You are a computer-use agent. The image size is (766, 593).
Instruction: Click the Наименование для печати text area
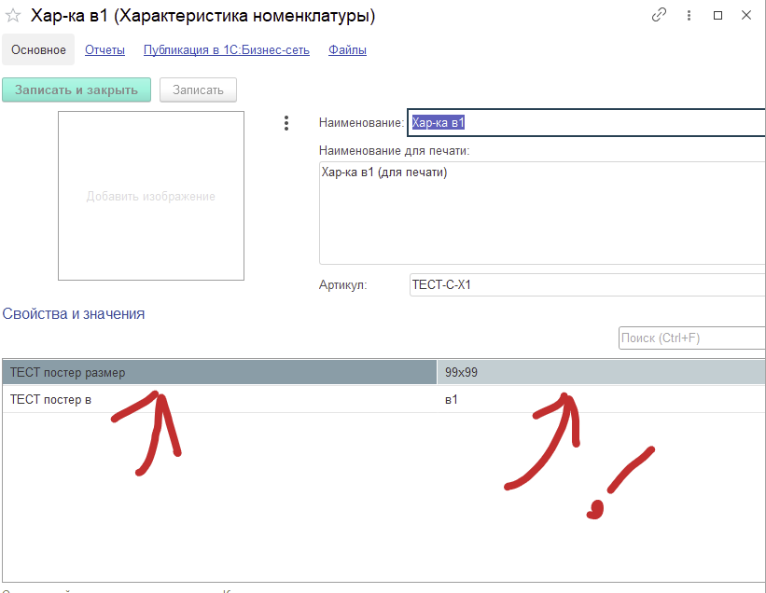click(541, 213)
